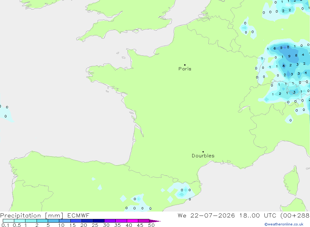Screen dimensions: 310x227
Task: Click the 0.5–1 mm legend swatch
Action: pos(20,221)
